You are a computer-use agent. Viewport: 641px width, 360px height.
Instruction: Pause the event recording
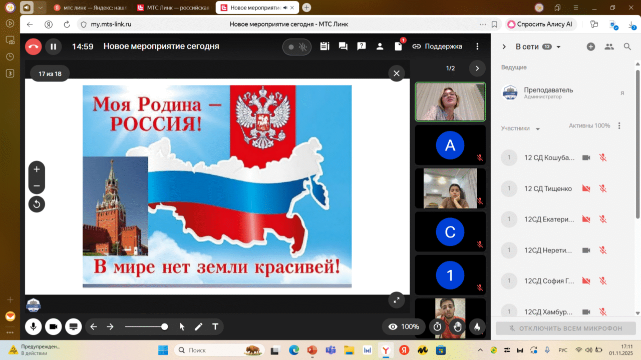pos(53,46)
